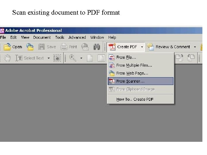Choose From Web Page… menu item

141,73
